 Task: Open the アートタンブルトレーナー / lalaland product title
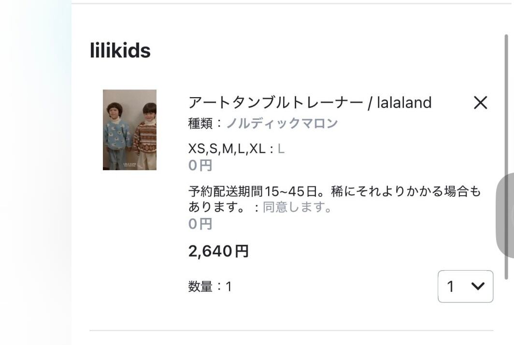(310, 102)
